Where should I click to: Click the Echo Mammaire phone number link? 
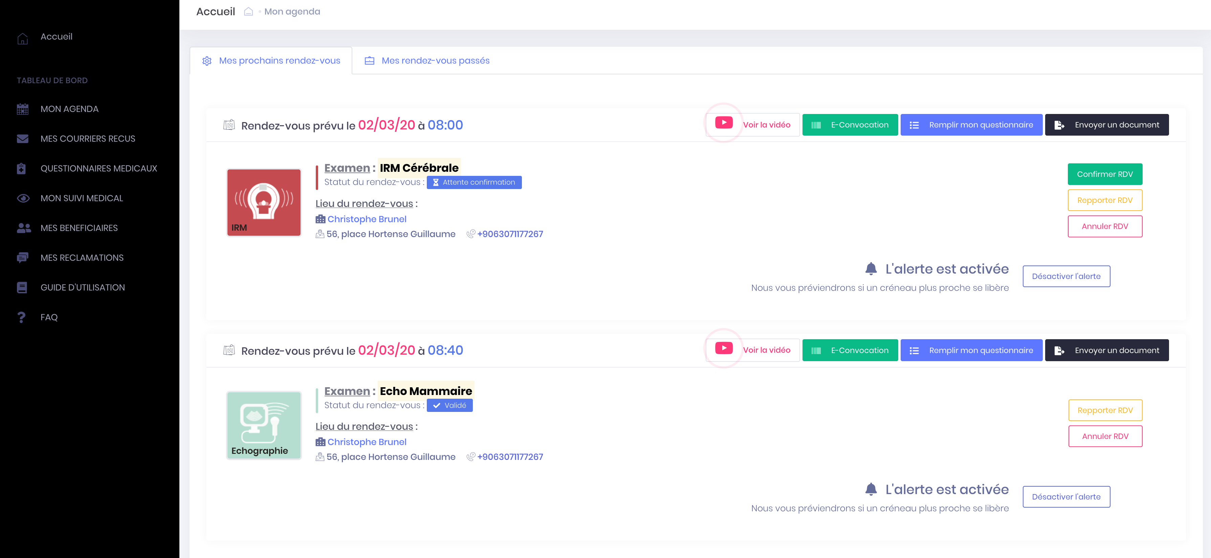point(510,457)
